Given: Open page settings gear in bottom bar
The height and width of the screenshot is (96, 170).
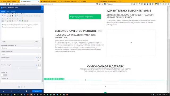Looking at the screenshot, I should (x=26, y=91).
